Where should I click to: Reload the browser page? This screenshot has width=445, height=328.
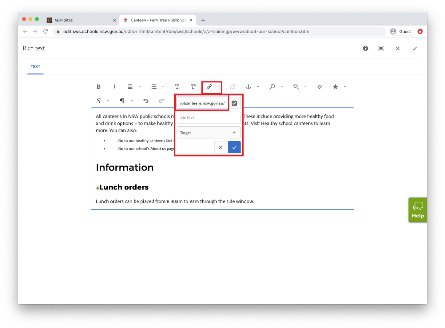point(45,31)
